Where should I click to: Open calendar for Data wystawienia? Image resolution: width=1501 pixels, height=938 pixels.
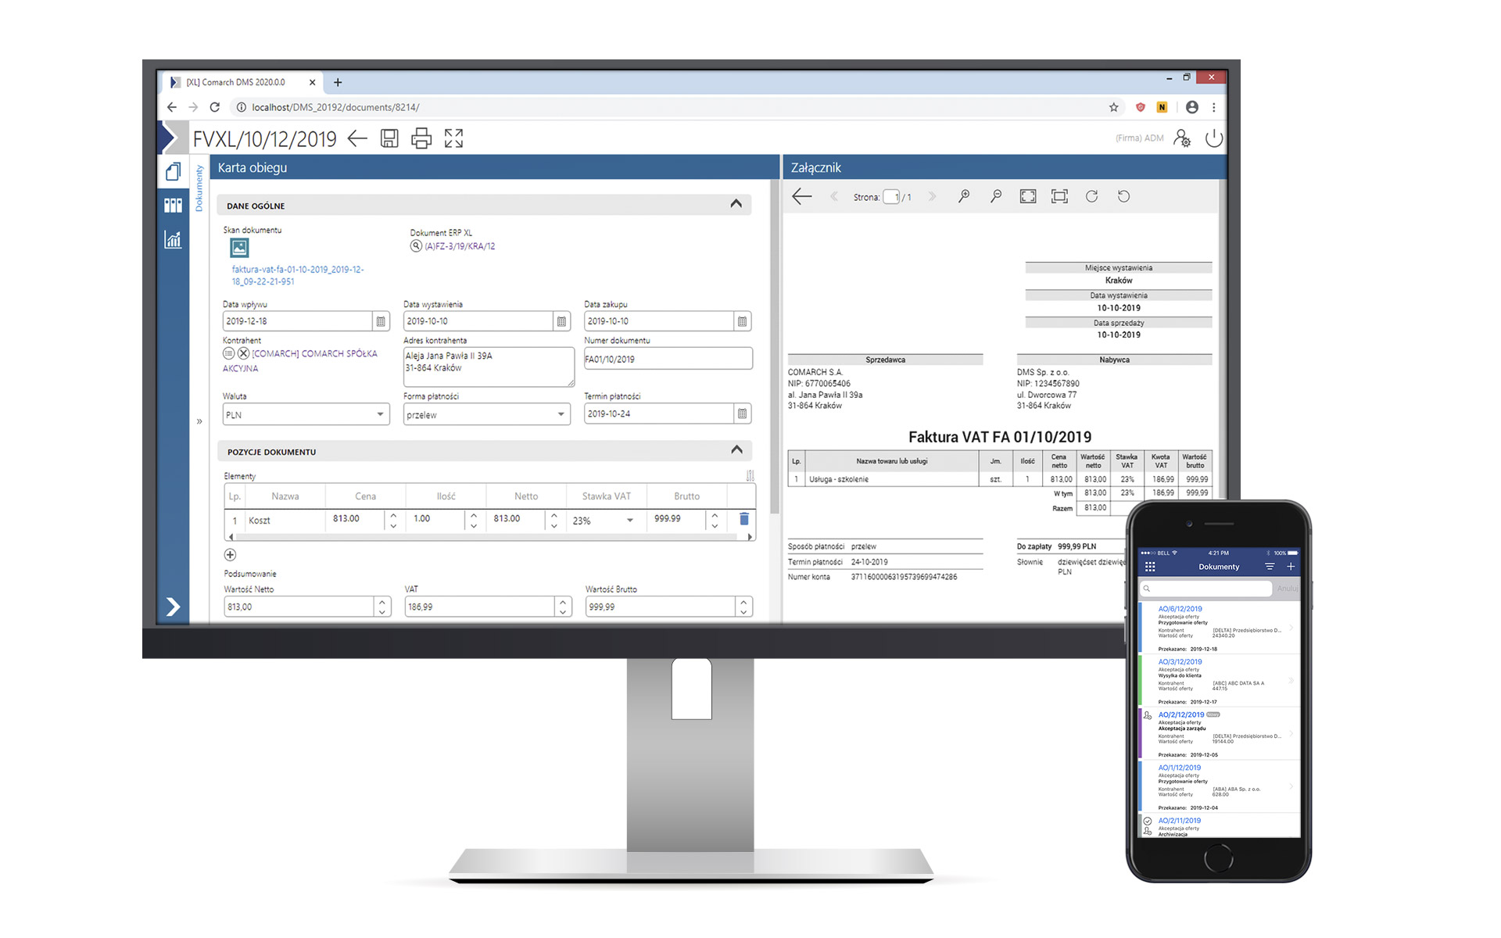[x=561, y=321]
